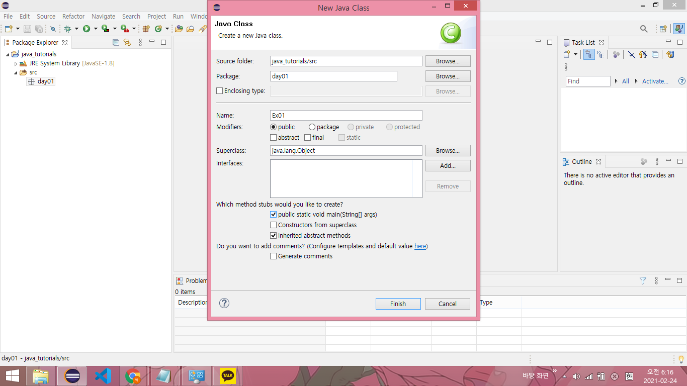Viewport: 687px width, 386px height.
Task: Open the Debug dropdown arrow
Action: pyautogui.click(x=76, y=29)
